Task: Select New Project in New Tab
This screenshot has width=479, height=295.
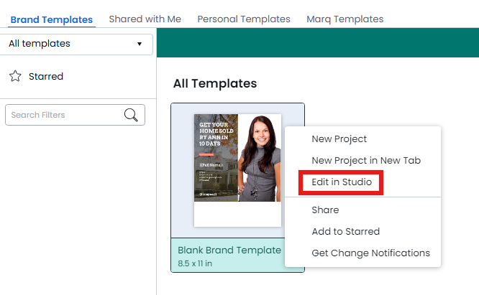Action: (365, 161)
